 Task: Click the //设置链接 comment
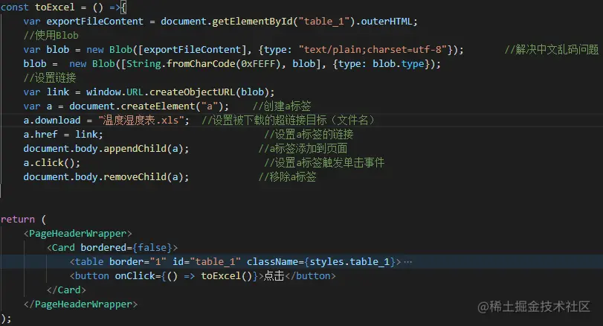tap(50, 78)
